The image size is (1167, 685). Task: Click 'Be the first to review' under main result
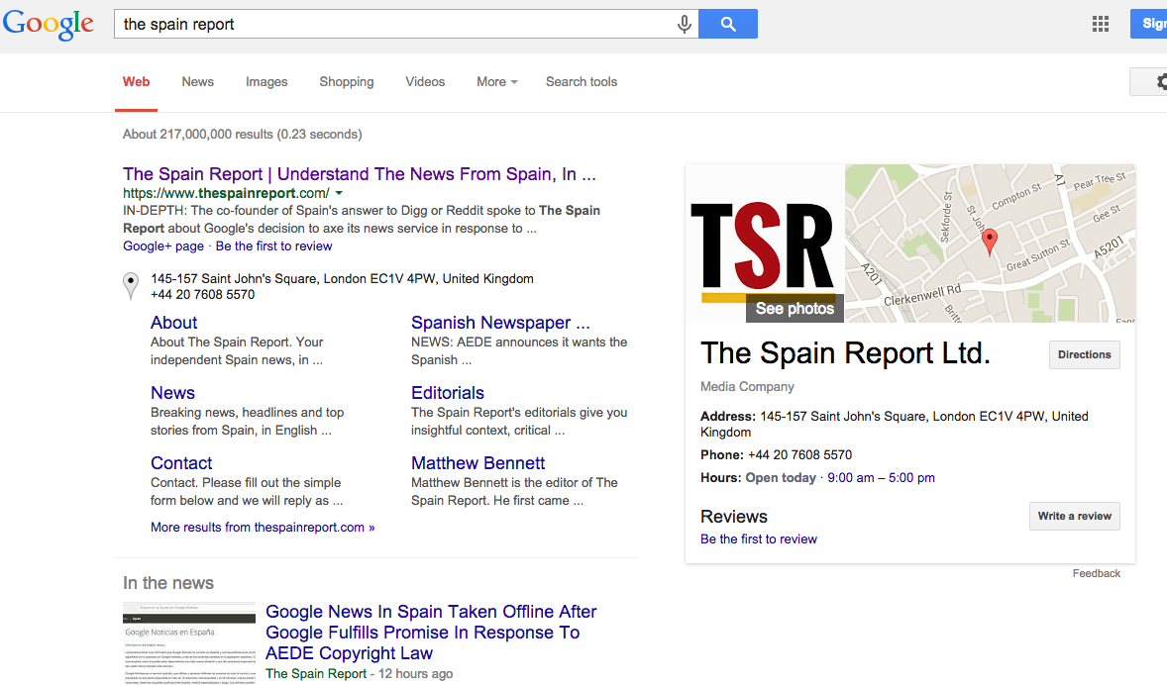coord(273,246)
